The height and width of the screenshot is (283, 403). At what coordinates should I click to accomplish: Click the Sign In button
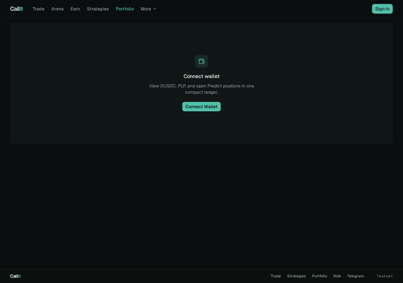point(382,9)
